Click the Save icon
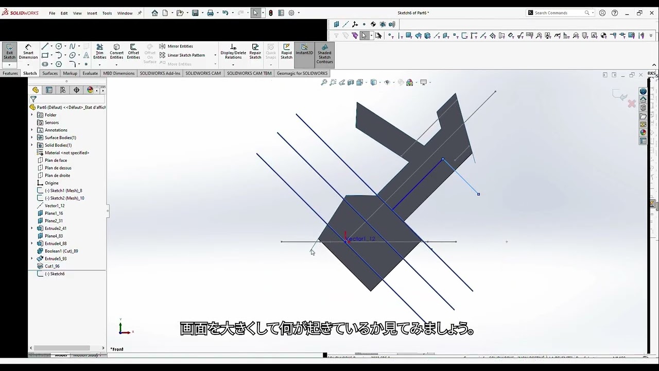The width and height of the screenshot is (659, 371). point(195,13)
